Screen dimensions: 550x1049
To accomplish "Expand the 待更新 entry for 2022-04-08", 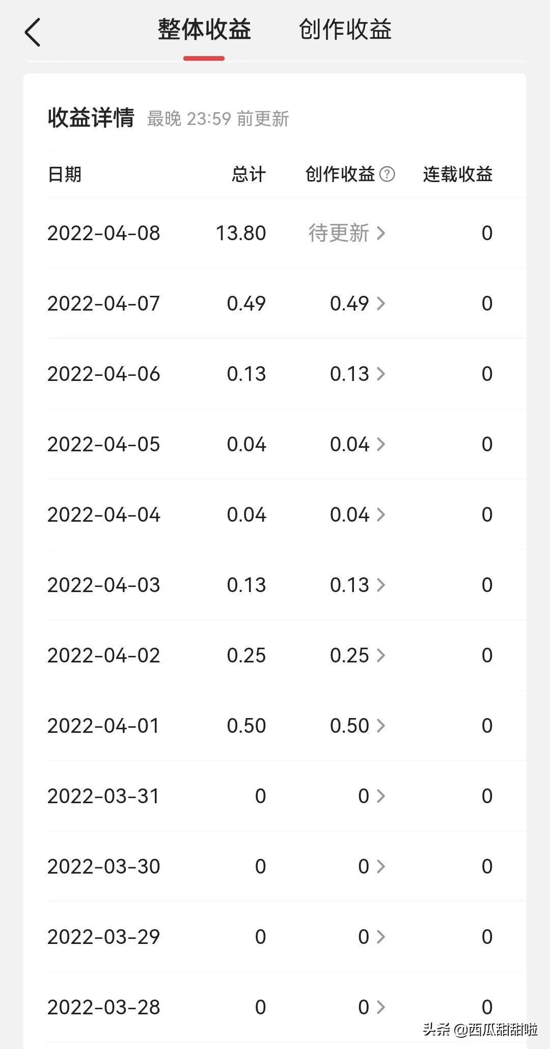I will [347, 233].
